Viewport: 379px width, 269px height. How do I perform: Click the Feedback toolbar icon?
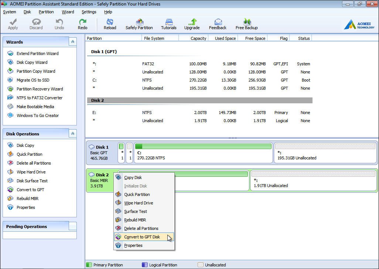coord(218,24)
